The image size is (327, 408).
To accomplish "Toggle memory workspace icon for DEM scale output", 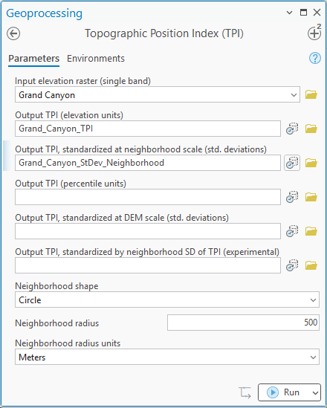I will 292,231.
